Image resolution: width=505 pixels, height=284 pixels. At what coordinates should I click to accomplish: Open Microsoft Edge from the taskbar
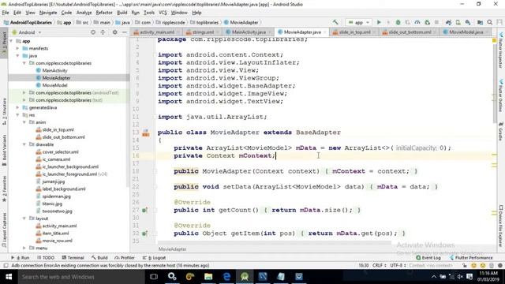(x=226, y=277)
